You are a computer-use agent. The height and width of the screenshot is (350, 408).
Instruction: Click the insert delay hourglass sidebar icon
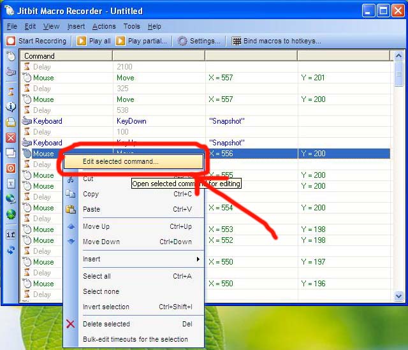11,92
